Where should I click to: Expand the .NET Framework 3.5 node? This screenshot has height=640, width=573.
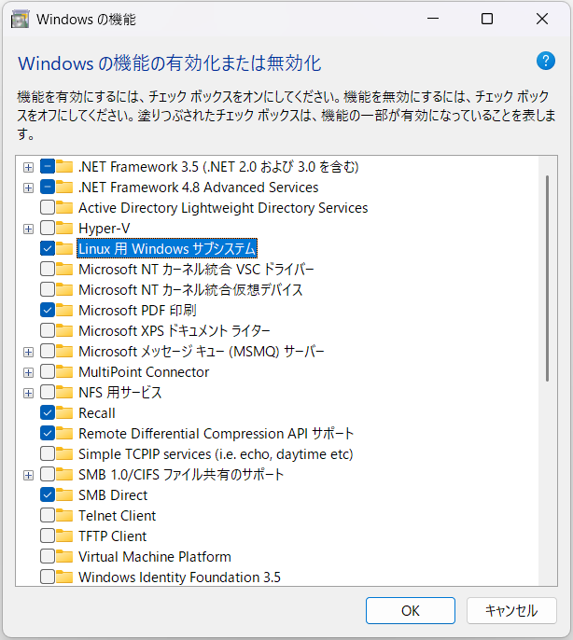tap(28, 167)
